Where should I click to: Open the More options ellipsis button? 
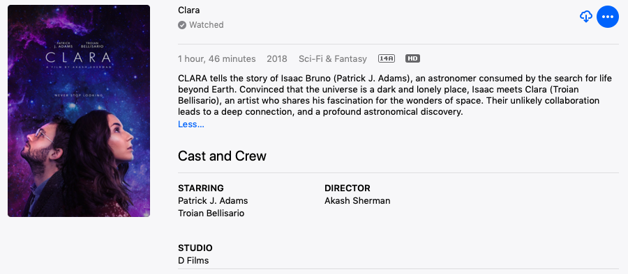click(608, 17)
